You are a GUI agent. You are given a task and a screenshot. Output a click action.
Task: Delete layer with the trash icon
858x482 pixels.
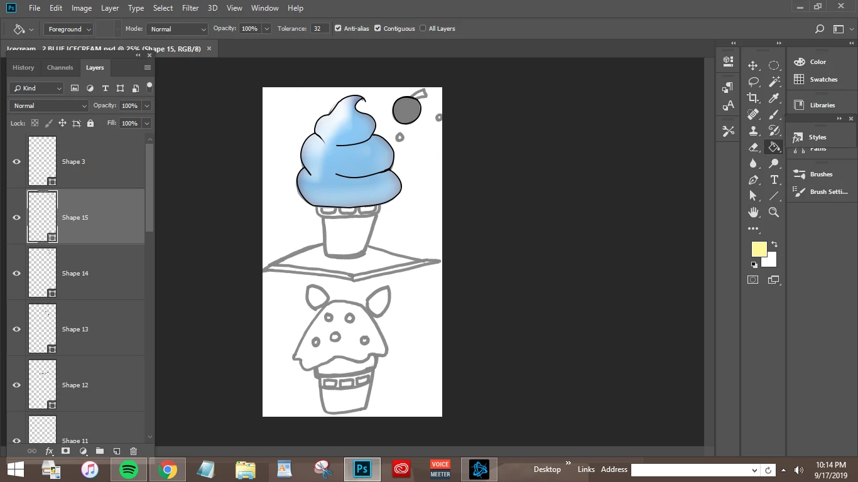click(x=133, y=451)
